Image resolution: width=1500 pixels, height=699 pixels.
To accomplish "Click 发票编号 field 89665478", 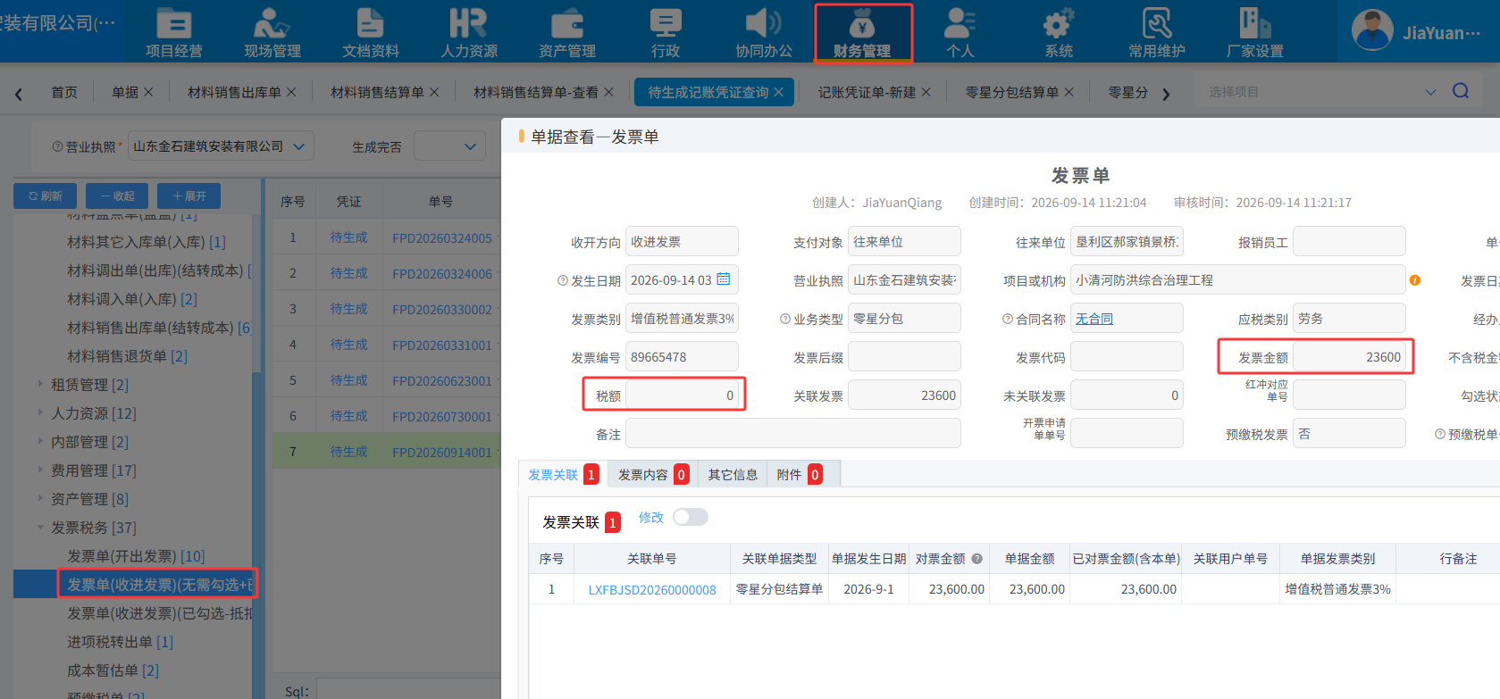I will [x=682, y=357].
